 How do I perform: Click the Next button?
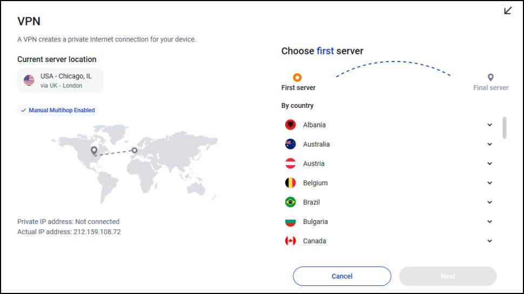pyautogui.click(x=447, y=276)
